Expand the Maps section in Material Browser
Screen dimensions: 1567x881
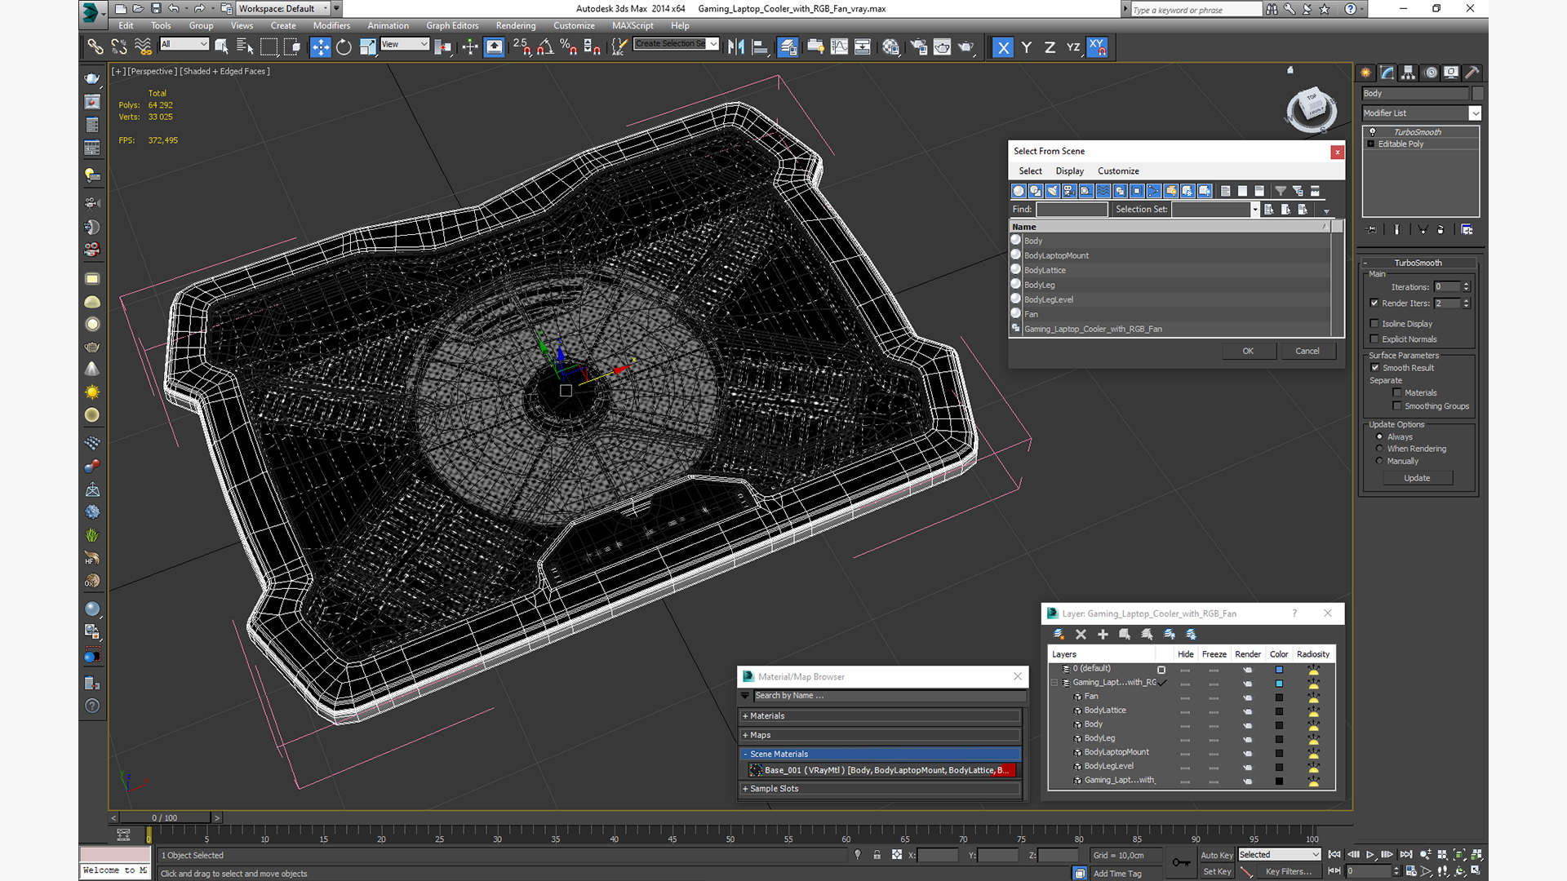pos(881,735)
